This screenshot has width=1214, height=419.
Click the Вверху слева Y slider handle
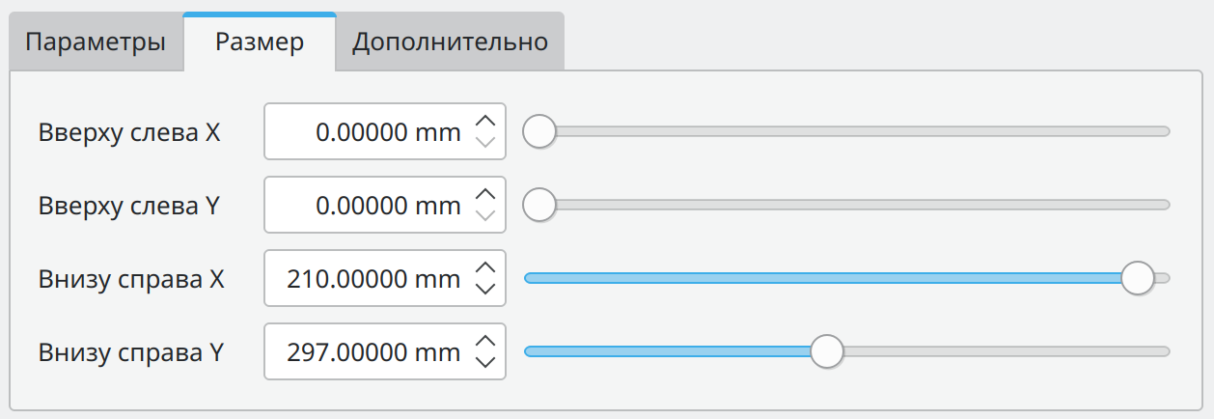coord(539,205)
